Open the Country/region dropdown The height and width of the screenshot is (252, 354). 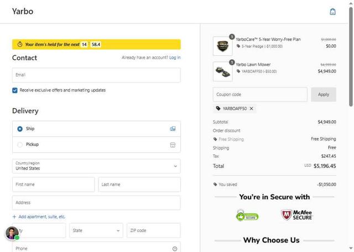(96, 166)
